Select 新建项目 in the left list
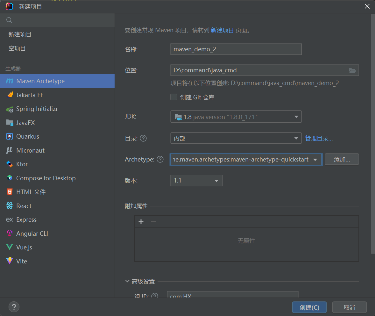 [x=20, y=34]
